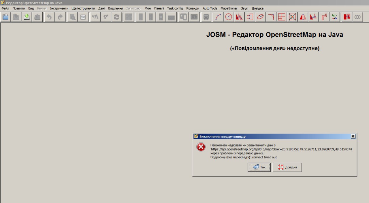Click the 'connect timed out' details line
The height and width of the screenshot is (203, 369).
coord(244,157)
